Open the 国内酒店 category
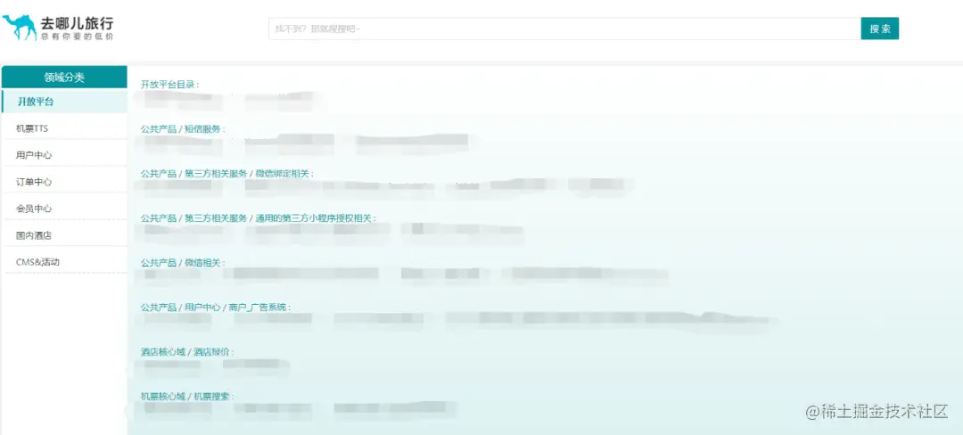Screen dimensions: 963x435 click(x=64, y=235)
